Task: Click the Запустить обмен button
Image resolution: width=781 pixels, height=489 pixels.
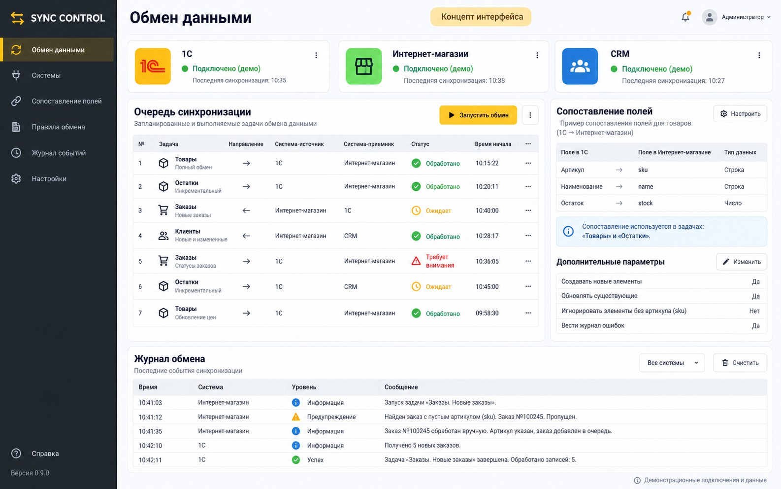Action: [x=478, y=115]
